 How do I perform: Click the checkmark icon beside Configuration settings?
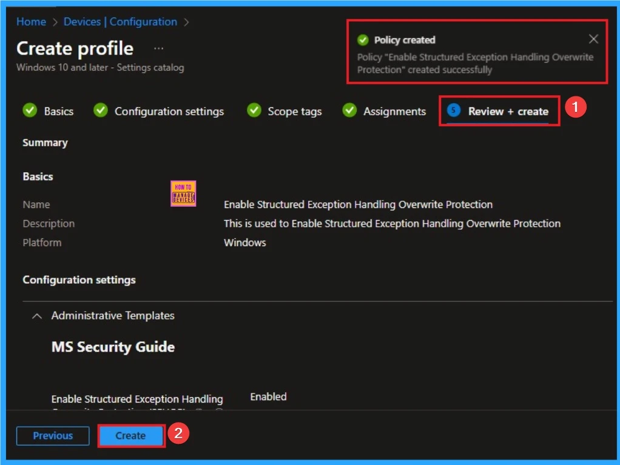pyautogui.click(x=99, y=111)
